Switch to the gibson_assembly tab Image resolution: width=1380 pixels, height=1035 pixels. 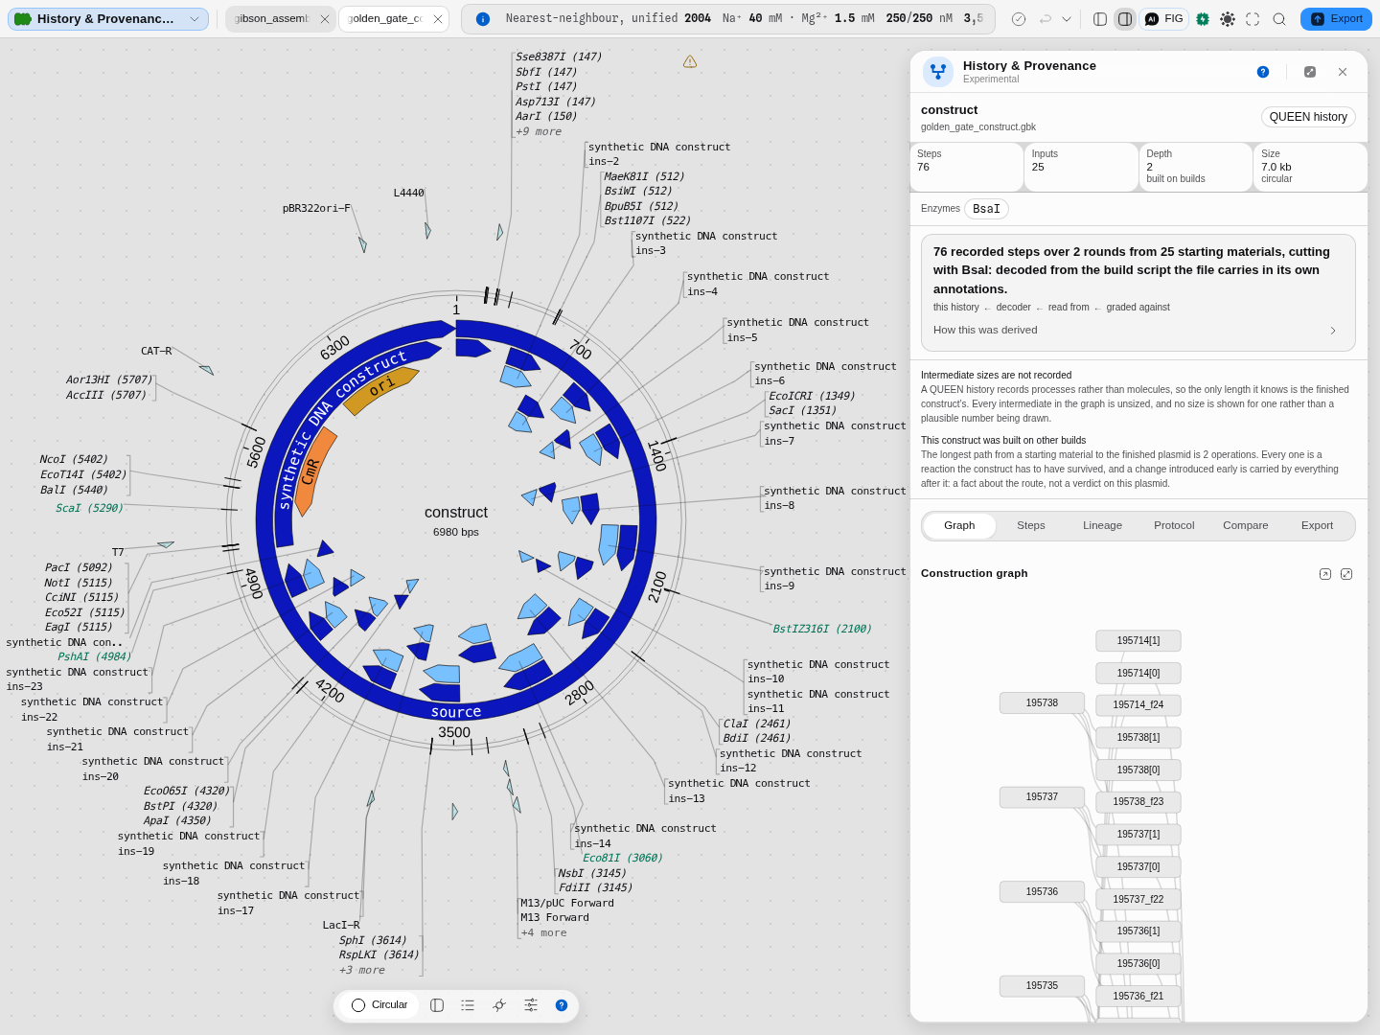[272, 19]
